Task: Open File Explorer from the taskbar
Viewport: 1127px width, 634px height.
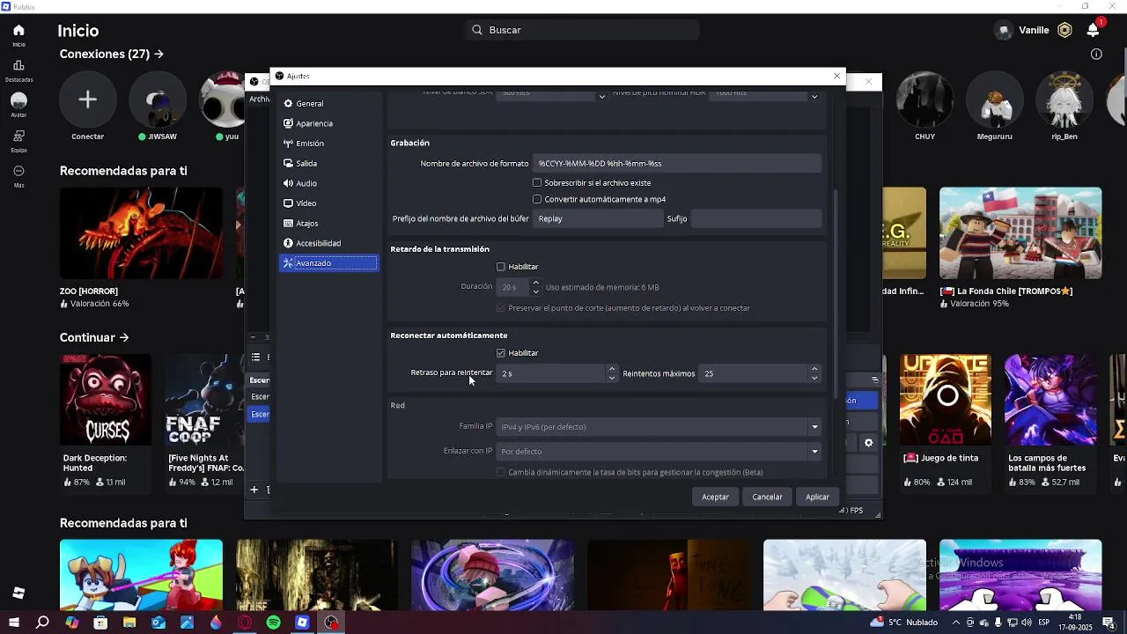Action: click(x=129, y=623)
